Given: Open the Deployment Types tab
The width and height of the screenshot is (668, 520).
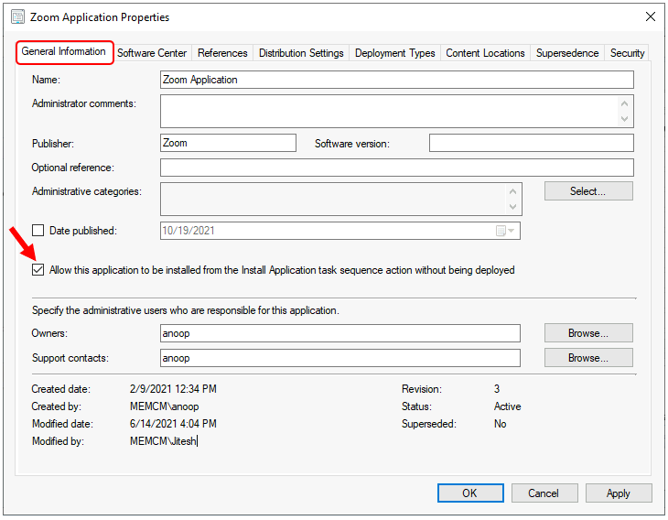Looking at the screenshot, I should coord(394,53).
